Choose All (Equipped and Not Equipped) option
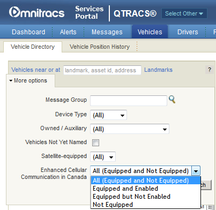This screenshot has height=210, width=216. (146, 181)
